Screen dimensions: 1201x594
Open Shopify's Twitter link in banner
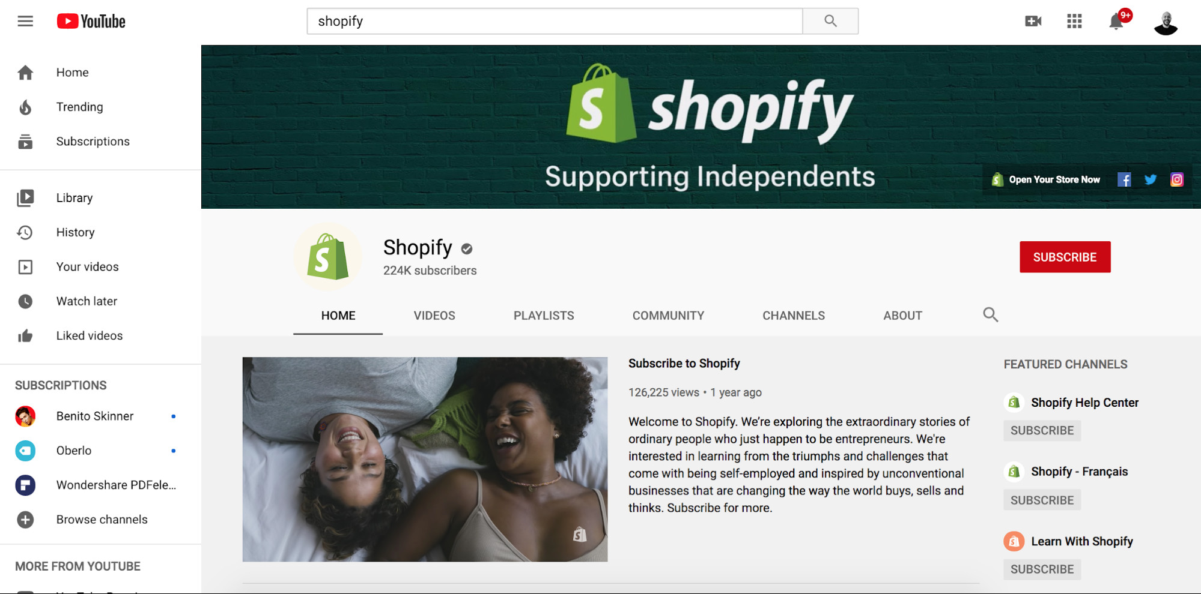1151,179
